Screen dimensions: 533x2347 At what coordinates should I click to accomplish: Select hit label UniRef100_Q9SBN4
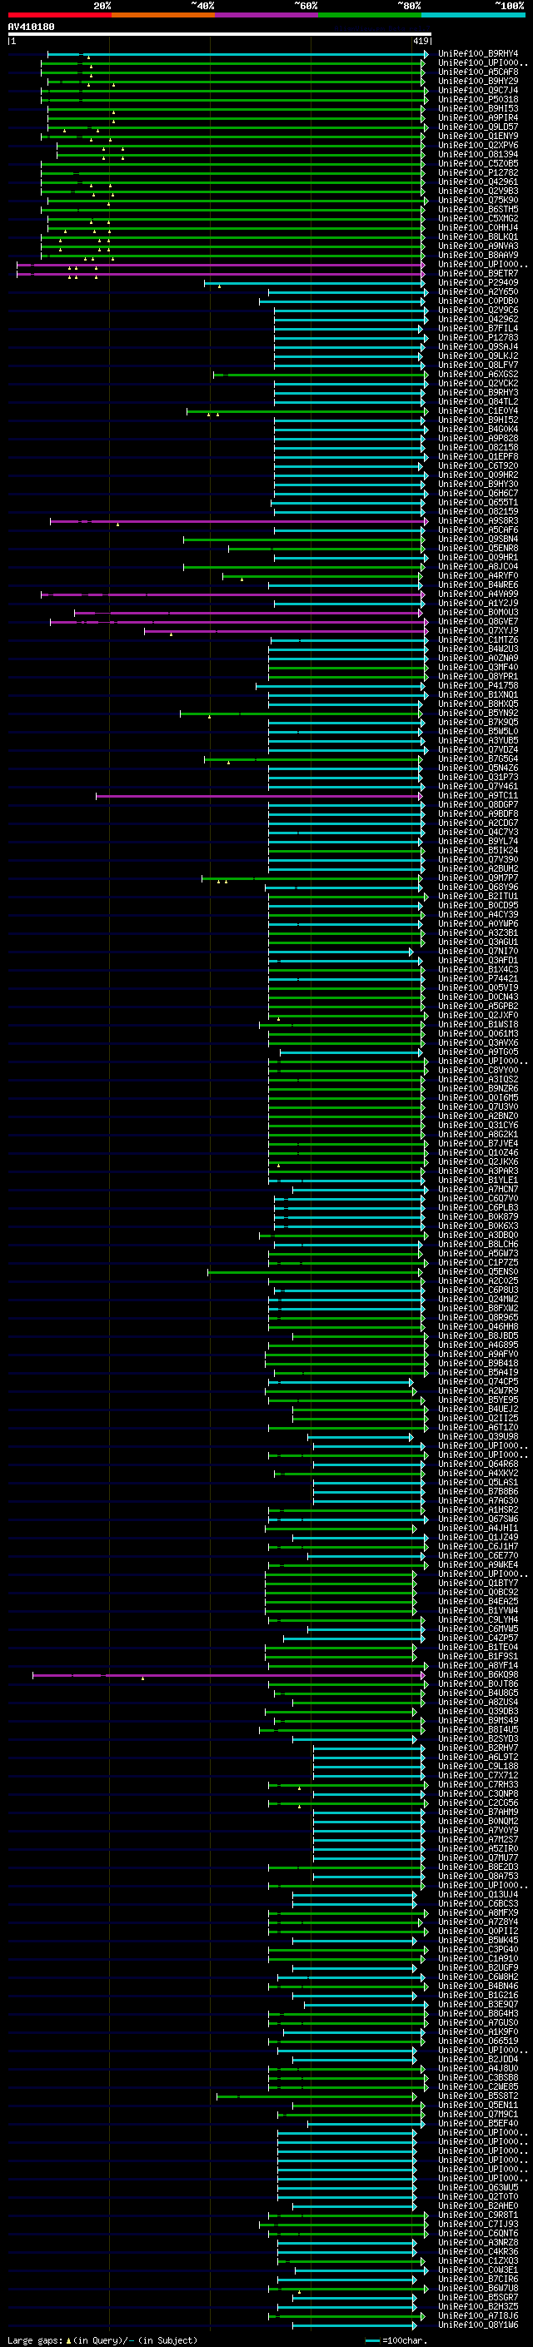pos(478,540)
